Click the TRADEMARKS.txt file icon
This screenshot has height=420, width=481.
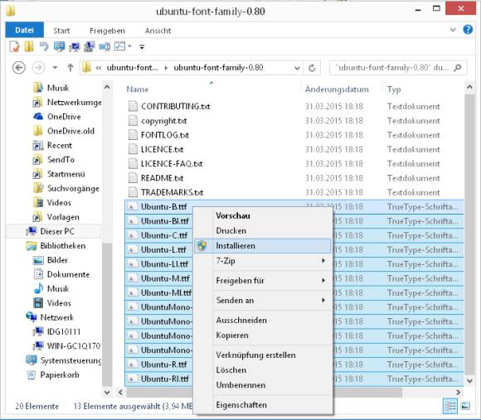[x=133, y=192]
